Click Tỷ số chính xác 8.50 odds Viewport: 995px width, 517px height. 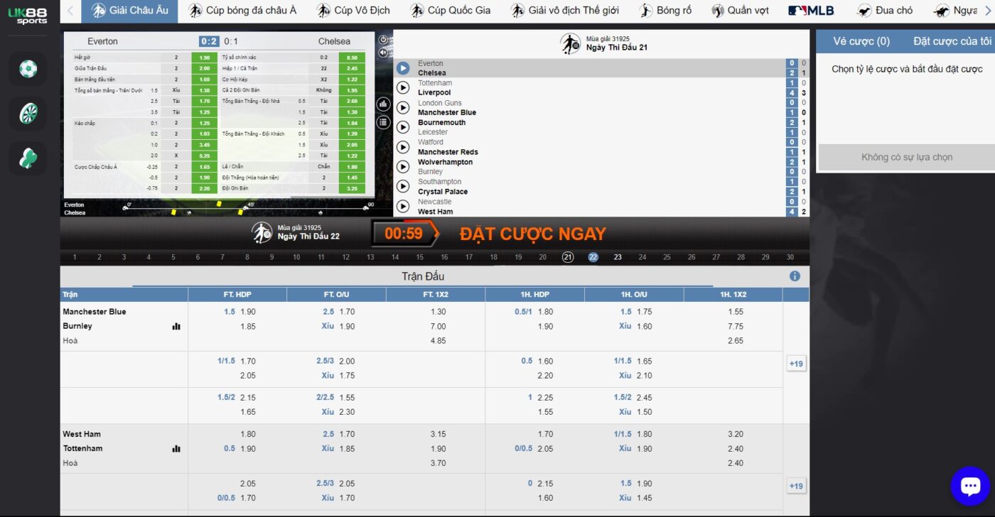(353, 58)
